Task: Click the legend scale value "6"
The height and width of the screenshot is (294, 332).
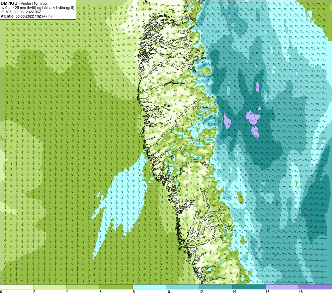Action: [x=101, y=292]
